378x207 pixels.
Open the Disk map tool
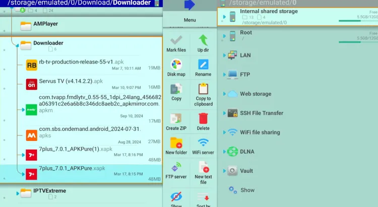(176, 64)
